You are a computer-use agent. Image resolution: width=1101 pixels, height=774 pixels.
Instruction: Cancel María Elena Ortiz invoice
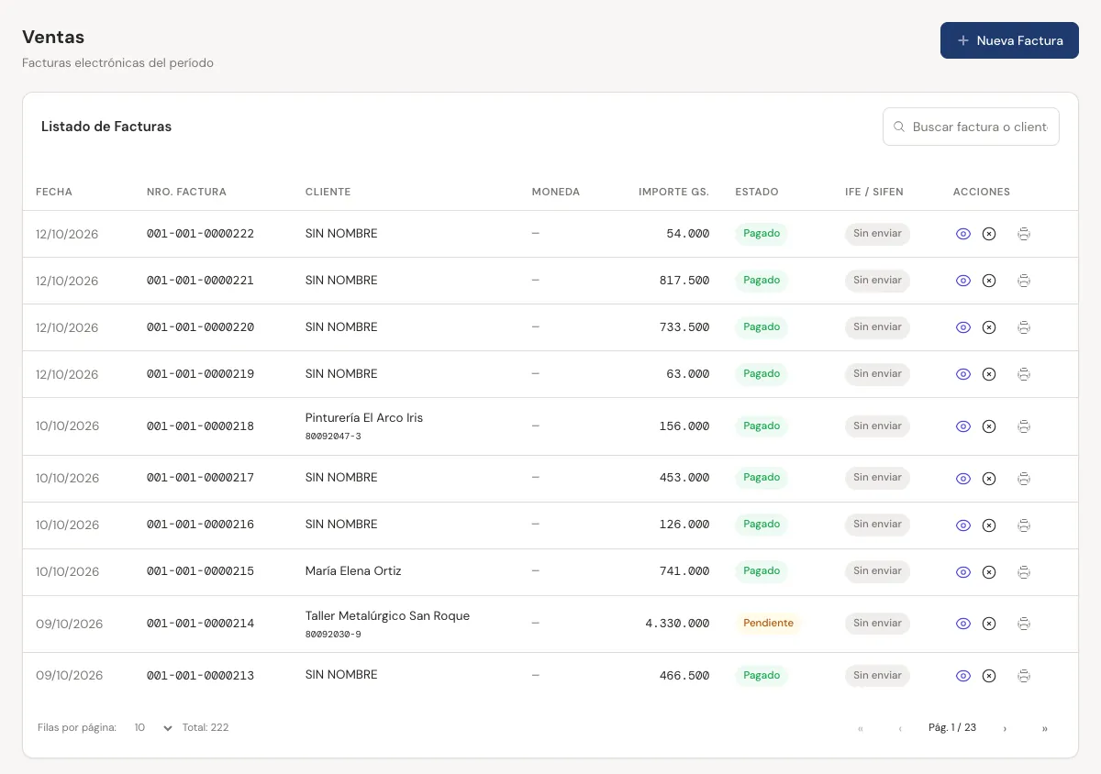click(989, 572)
